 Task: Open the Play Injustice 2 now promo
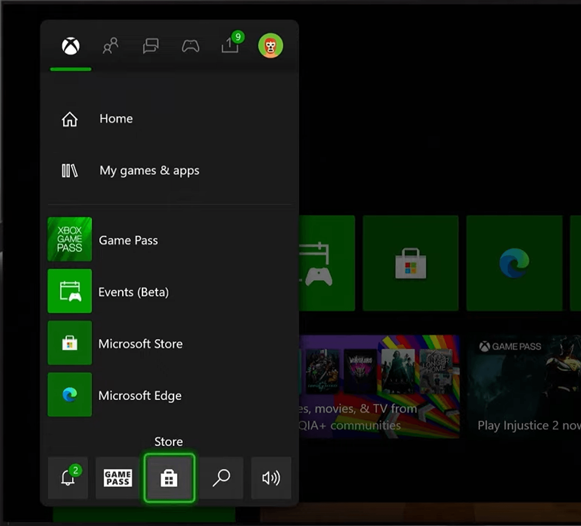point(524,386)
